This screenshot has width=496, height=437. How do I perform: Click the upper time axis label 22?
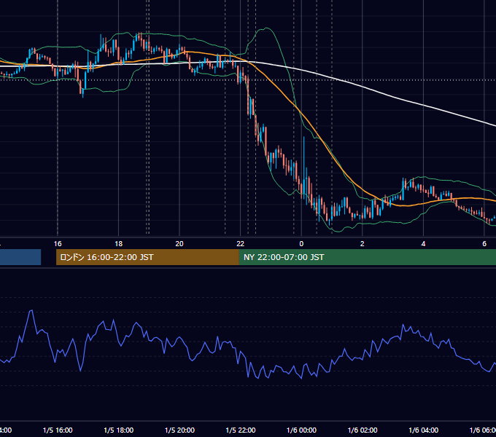click(x=241, y=244)
